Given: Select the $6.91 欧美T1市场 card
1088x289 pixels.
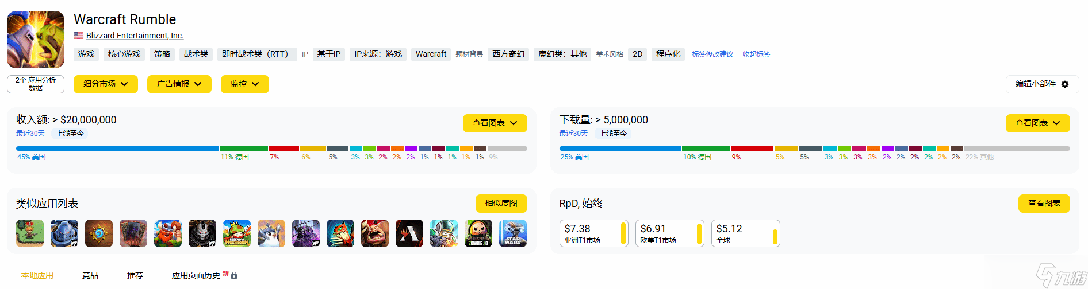Looking at the screenshot, I should pyautogui.click(x=670, y=233).
